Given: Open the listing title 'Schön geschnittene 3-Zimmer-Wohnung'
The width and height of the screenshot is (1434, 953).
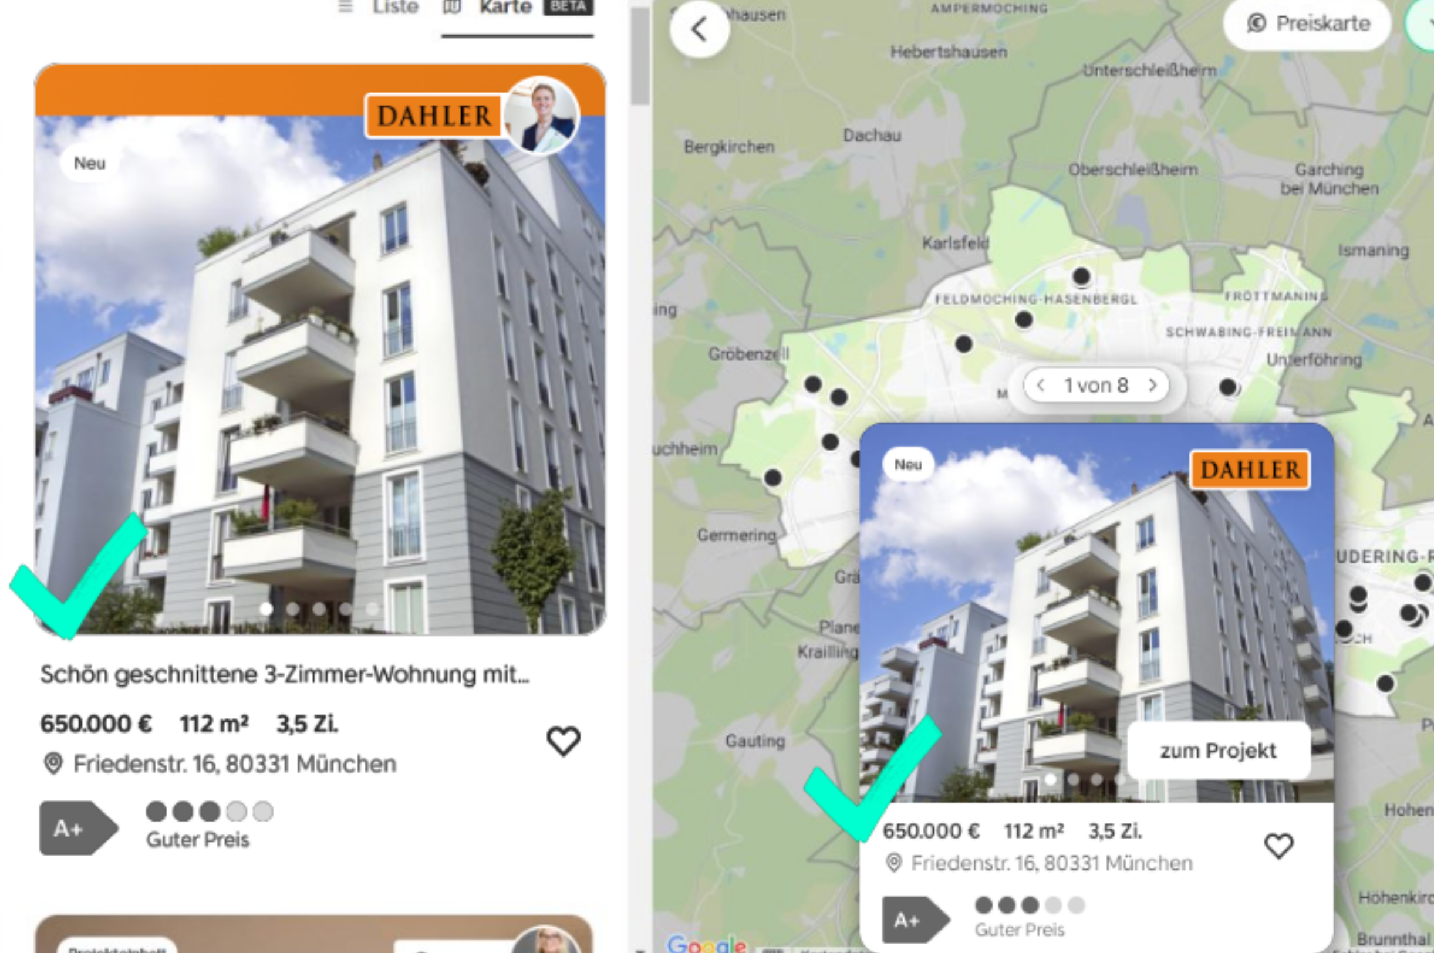Looking at the screenshot, I should [x=285, y=674].
